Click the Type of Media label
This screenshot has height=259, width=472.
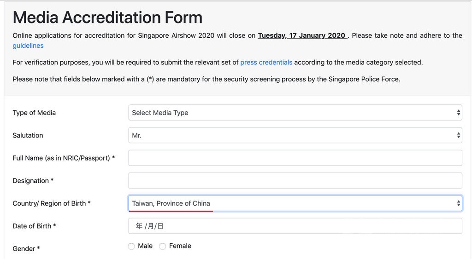pyautogui.click(x=34, y=113)
